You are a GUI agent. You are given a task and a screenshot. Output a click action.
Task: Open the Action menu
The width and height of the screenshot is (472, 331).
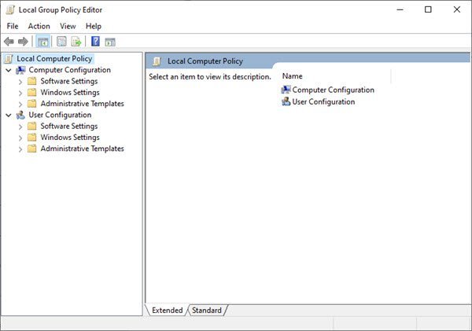tap(39, 26)
